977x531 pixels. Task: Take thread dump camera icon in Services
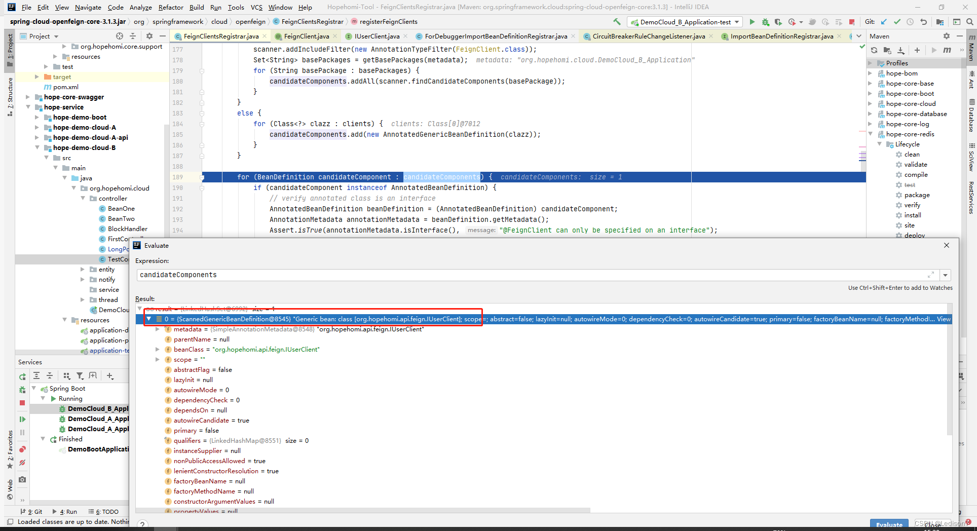(x=22, y=479)
